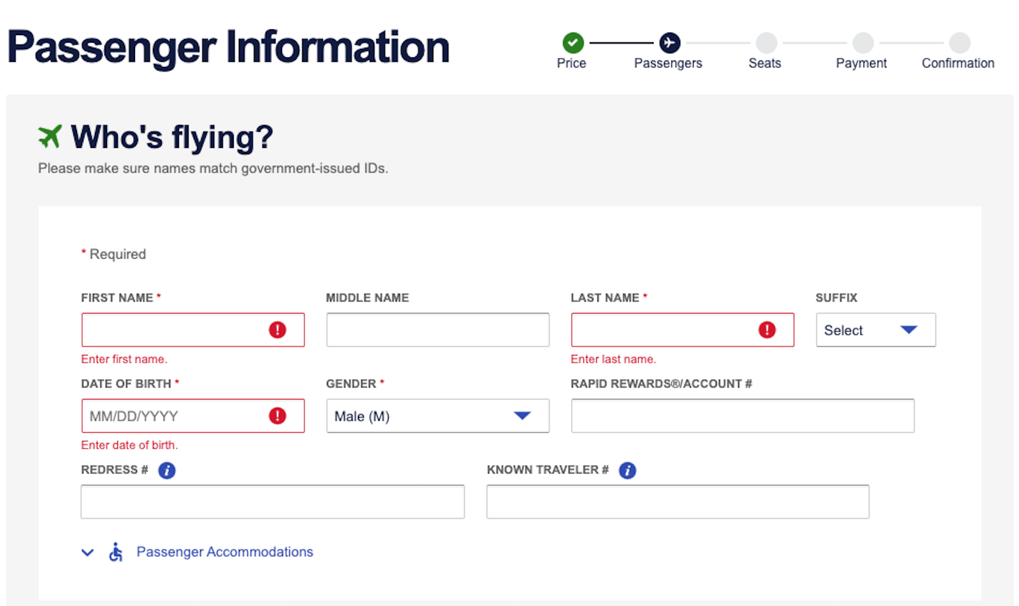Go to the Seats step

click(x=765, y=63)
